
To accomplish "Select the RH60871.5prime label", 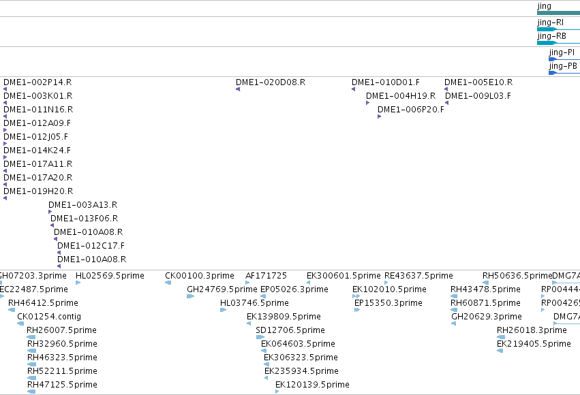I will [485, 303].
